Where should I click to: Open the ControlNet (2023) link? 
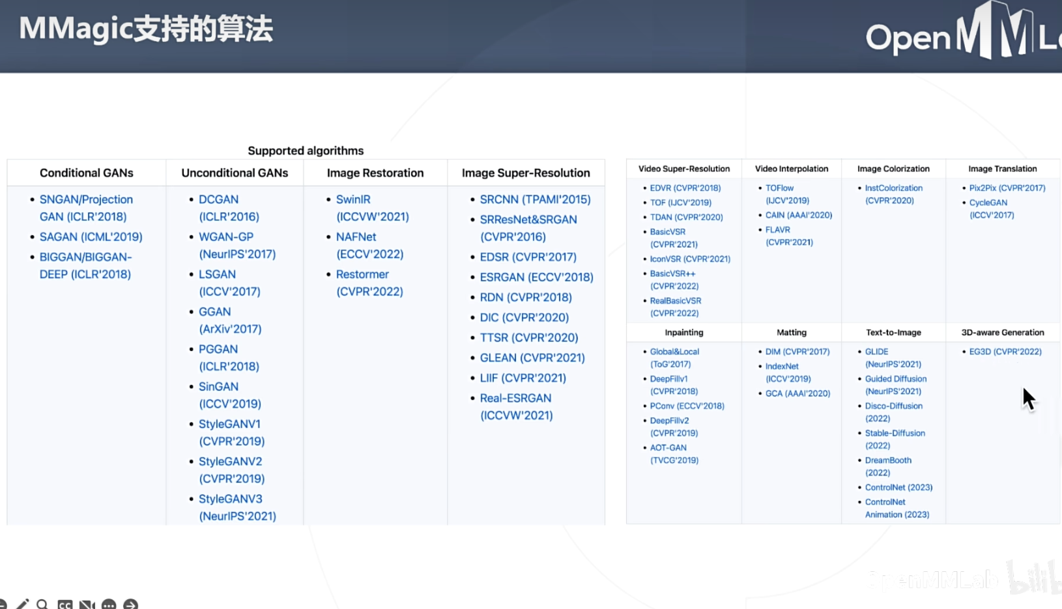[x=899, y=487]
